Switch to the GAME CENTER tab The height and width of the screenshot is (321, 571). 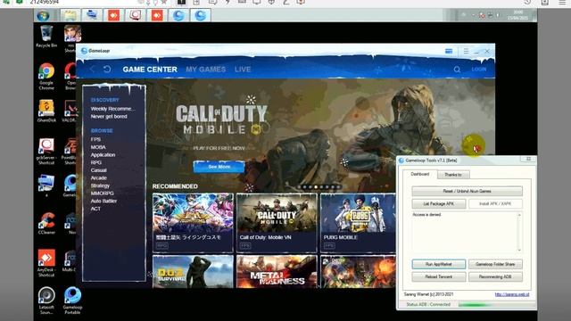click(x=150, y=70)
